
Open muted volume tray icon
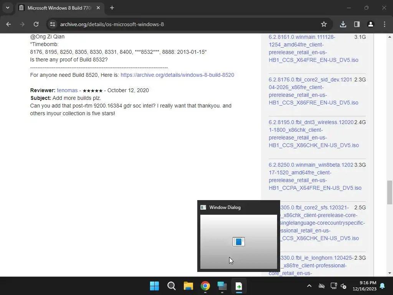343,286
